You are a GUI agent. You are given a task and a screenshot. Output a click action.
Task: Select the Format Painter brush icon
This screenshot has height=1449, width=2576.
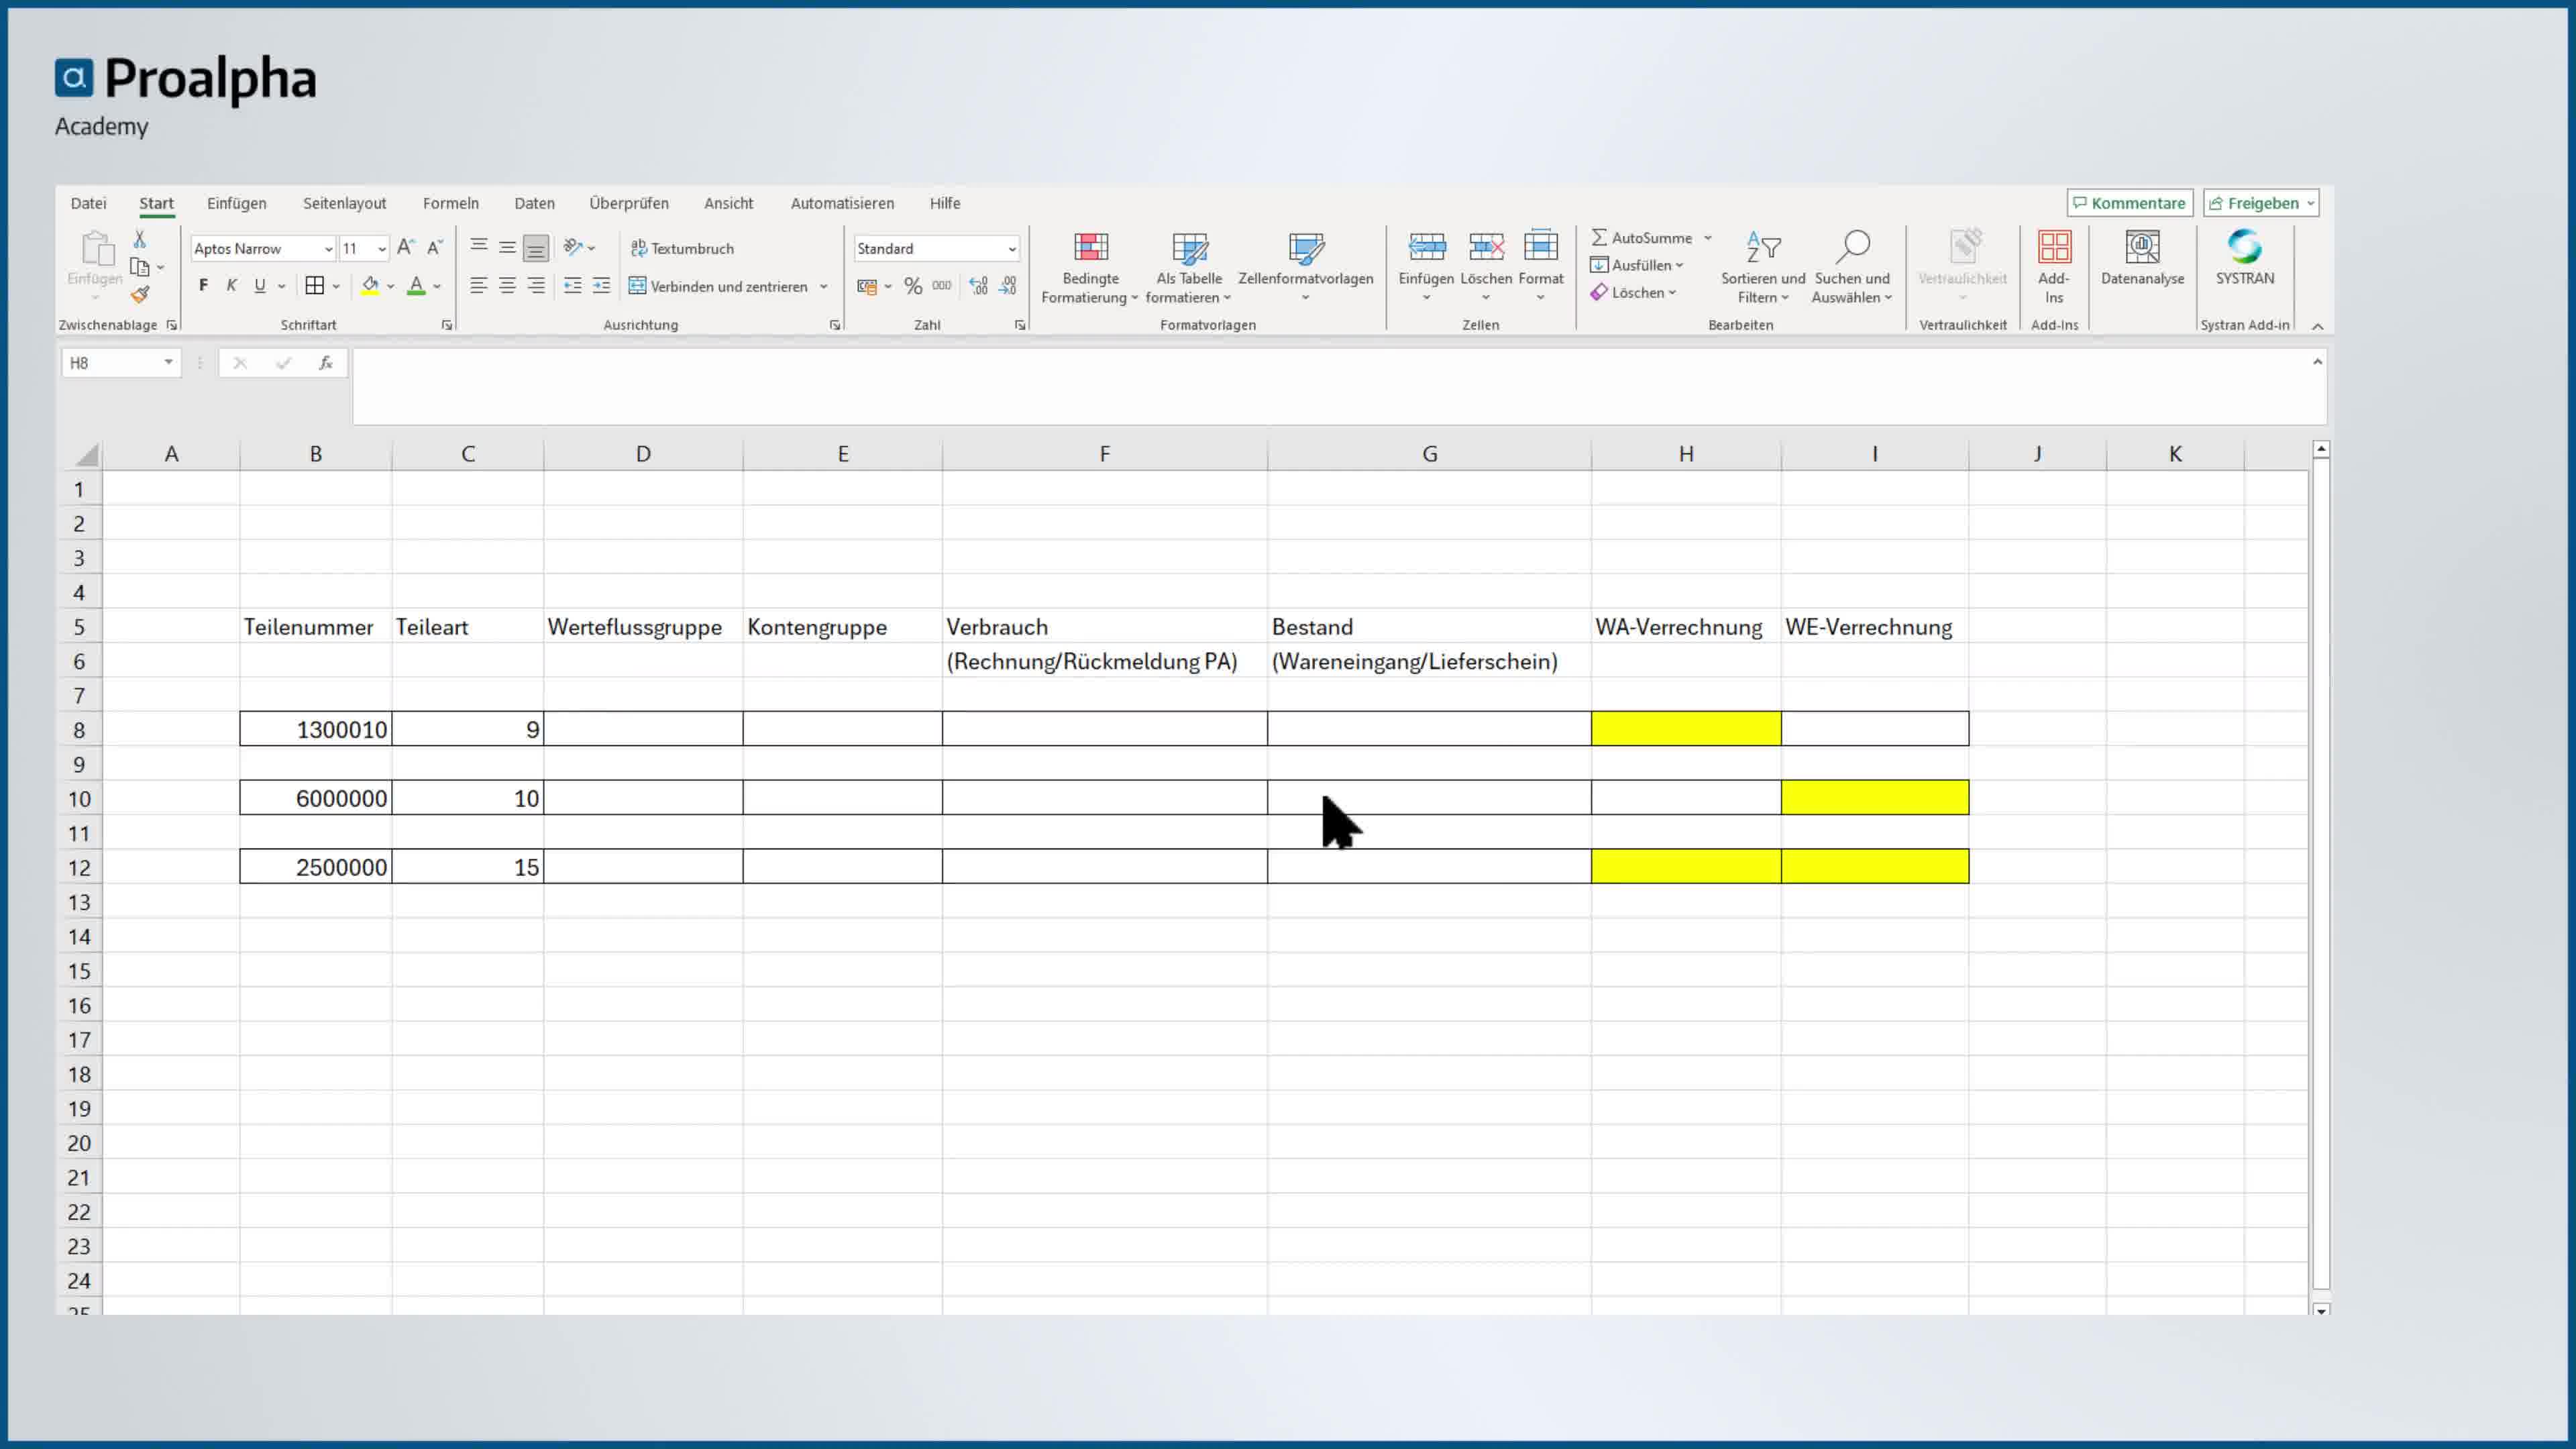click(140, 294)
